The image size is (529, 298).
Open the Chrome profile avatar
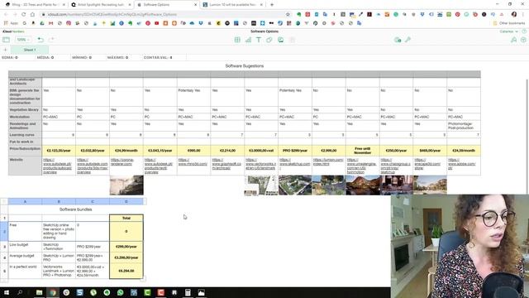coord(514,14)
